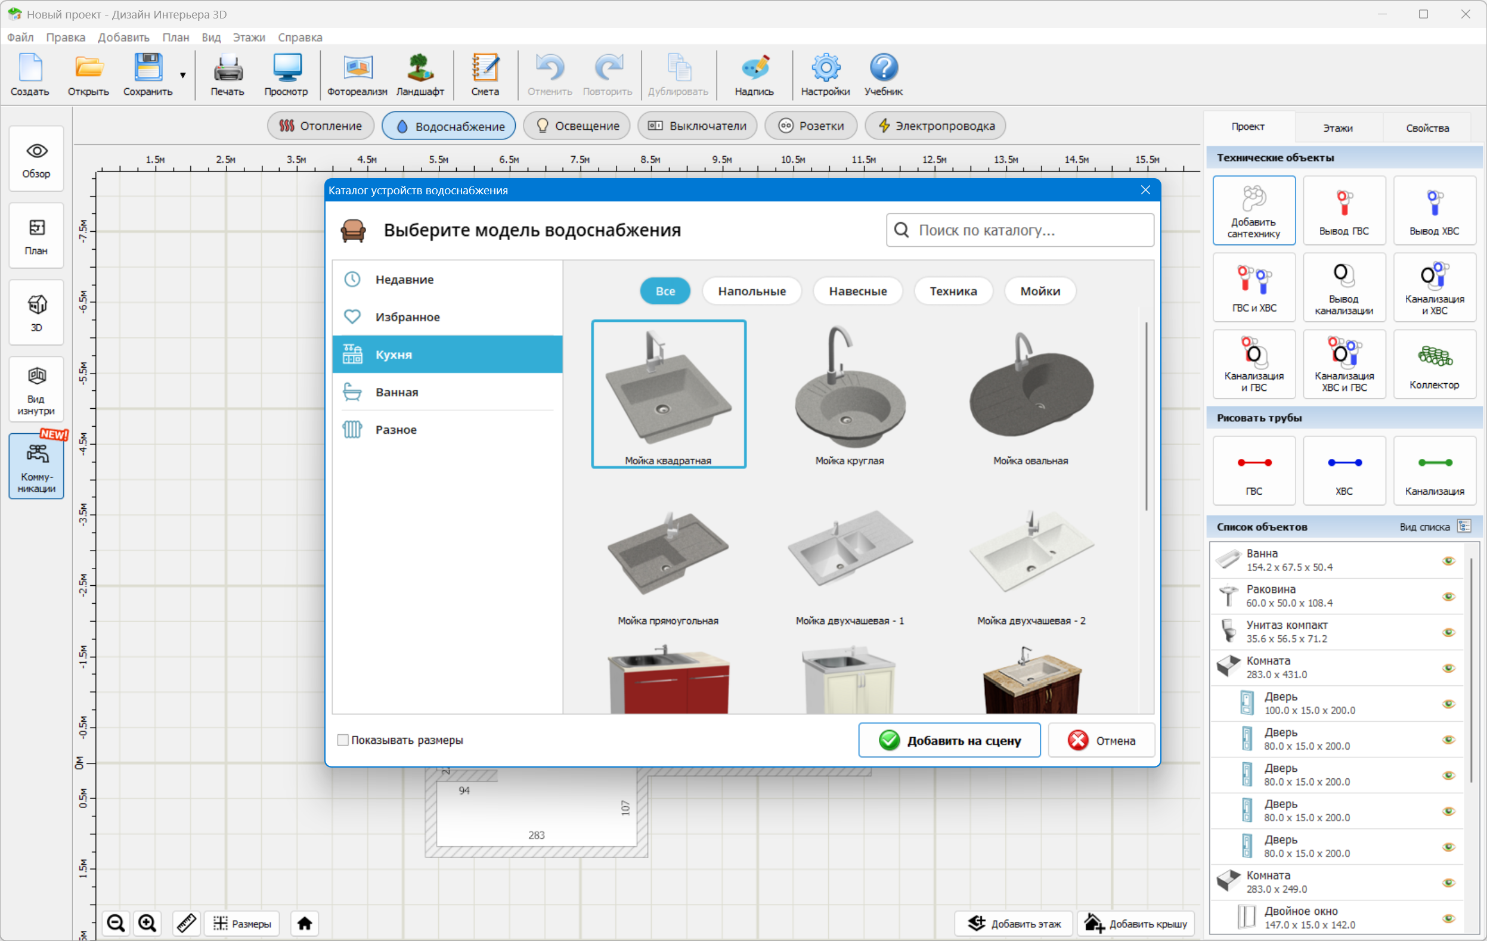Viewport: 1487px width, 941px height.
Task: Activate the ruler measuring tool
Action: click(x=186, y=923)
